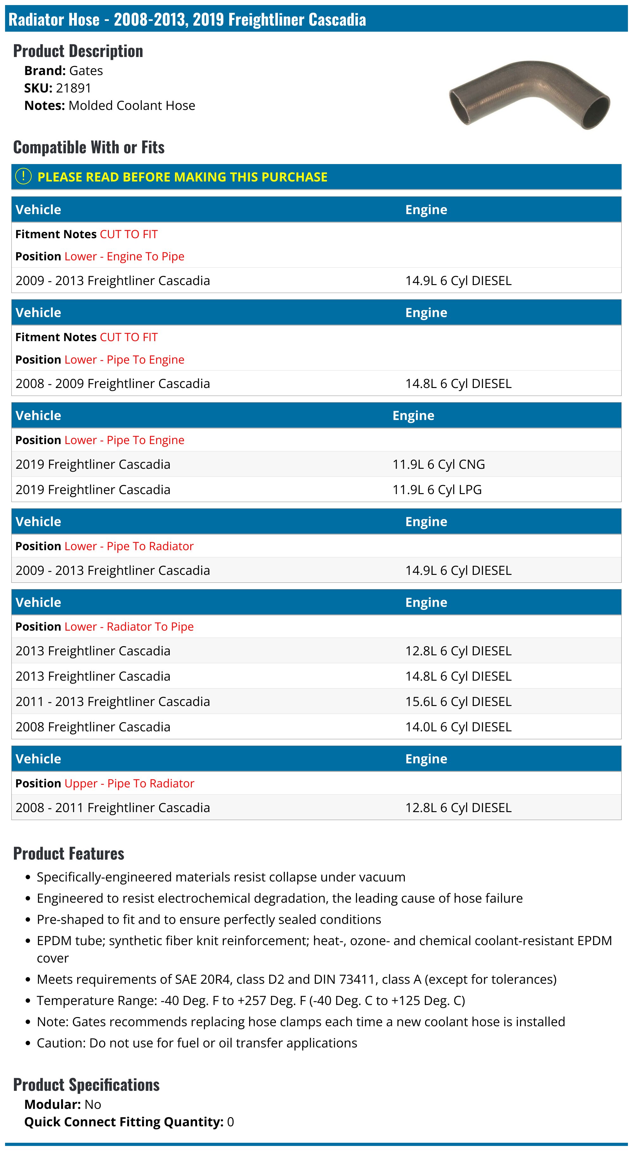Screen dimensions: 633x1151
Task: Expand the Please Read Before Purchase notice
Action: coord(182,177)
